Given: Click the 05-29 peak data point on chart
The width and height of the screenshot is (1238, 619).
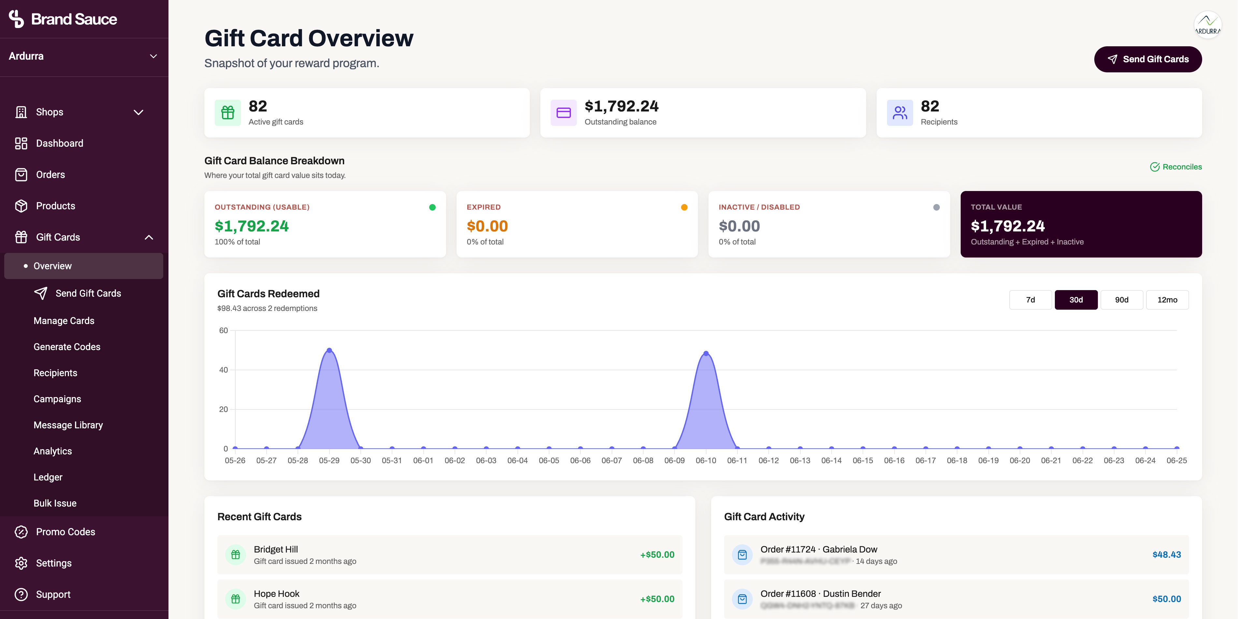Looking at the screenshot, I should (x=329, y=350).
